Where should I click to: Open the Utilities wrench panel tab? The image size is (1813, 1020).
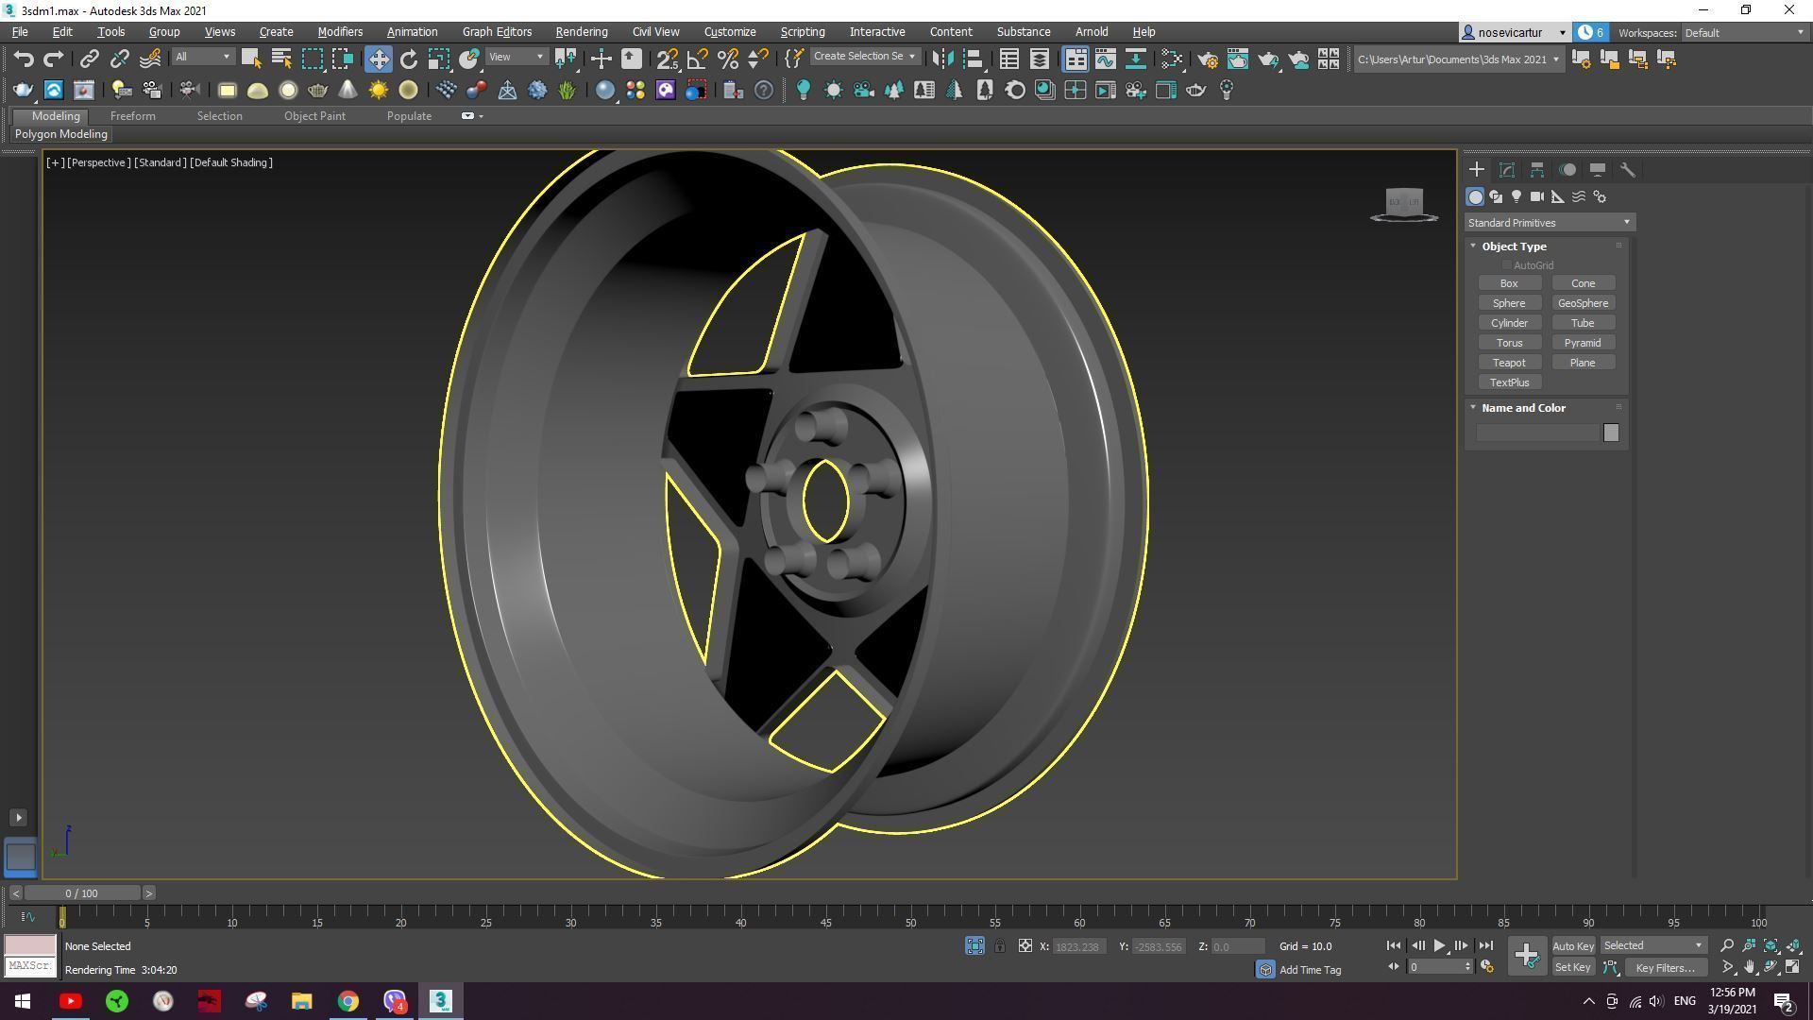[x=1628, y=170]
